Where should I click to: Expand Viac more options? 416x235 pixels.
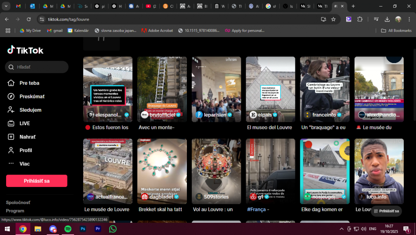point(24,163)
